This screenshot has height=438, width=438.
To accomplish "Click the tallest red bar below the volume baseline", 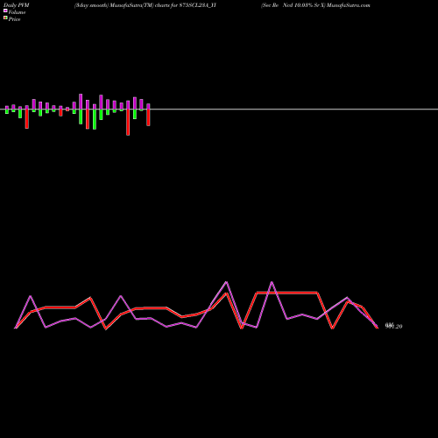I will click(x=128, y=122).
